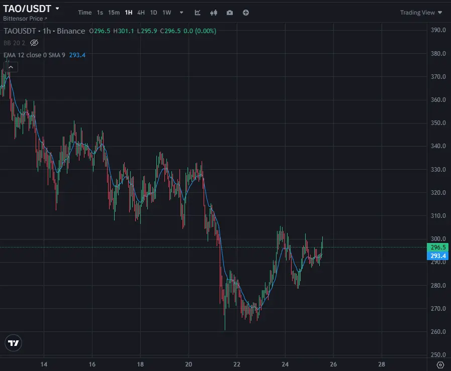Click the plus add icon in toolbar

pyautogui.click(x=246, y=13)
